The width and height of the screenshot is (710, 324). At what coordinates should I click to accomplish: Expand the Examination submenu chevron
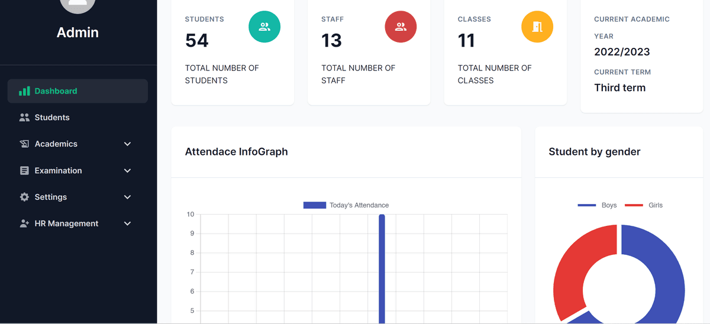coord(127,171)
